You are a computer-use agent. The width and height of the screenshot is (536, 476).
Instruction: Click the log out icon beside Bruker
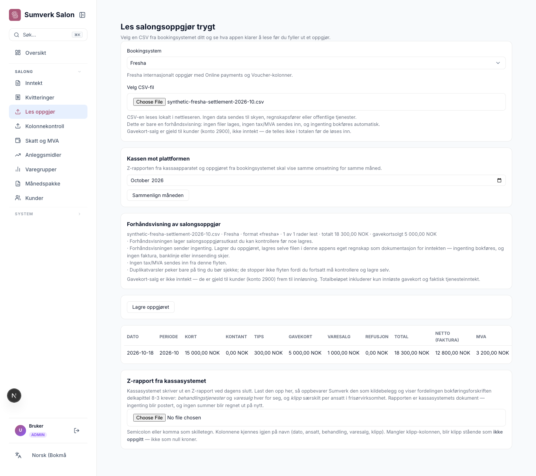coord(77,431)
